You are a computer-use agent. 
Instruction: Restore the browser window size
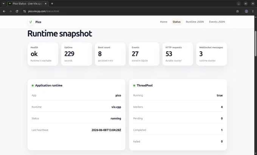(x=246, y=4)
